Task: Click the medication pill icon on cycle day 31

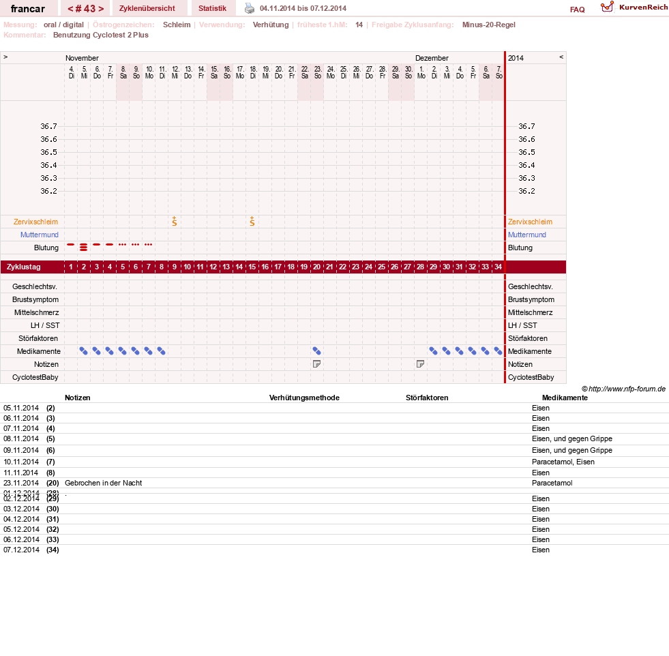Action: [x=459, y=351]
